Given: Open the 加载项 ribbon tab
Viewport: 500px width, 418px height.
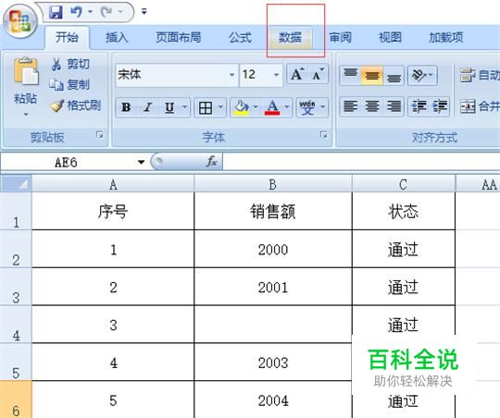Looking at the screenshot, I should click(x=445, y=38).
